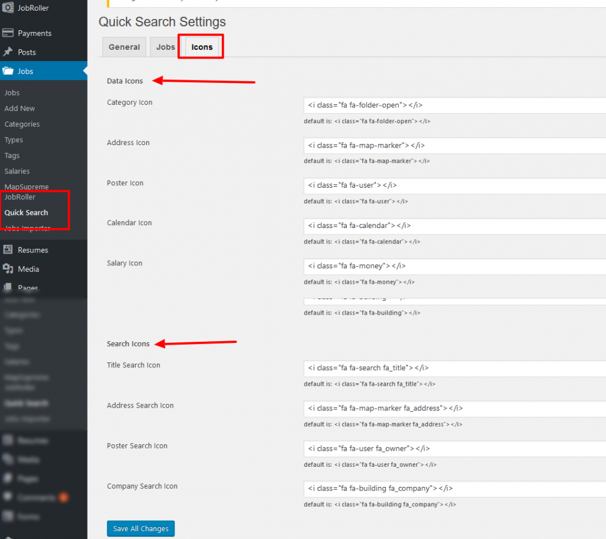Click the Media icon in sidebar

click(x=8, y=268)
